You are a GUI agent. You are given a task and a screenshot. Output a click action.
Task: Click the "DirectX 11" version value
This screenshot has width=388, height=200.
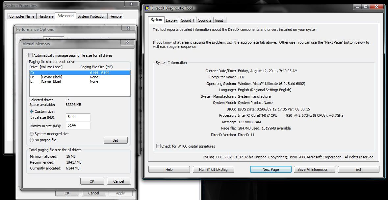click(x=246, y=135)
